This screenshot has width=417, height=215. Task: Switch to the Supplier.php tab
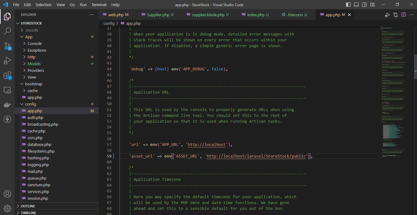(158, 15)
